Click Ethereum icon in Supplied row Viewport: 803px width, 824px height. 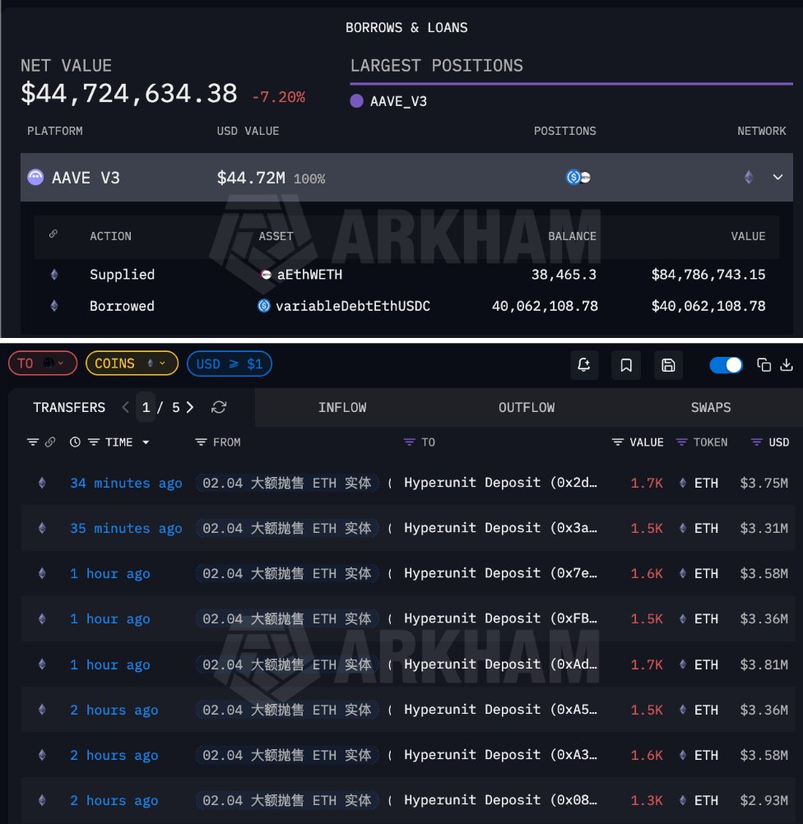coord(54,275)
